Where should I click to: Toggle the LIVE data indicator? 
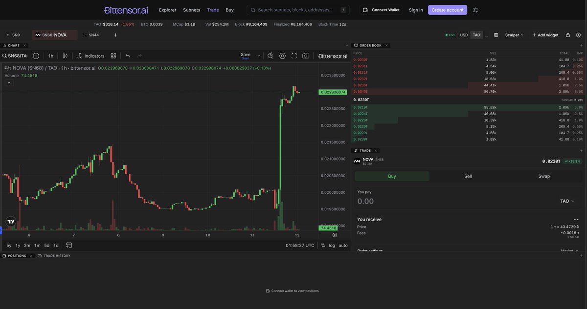pos(451,35)
